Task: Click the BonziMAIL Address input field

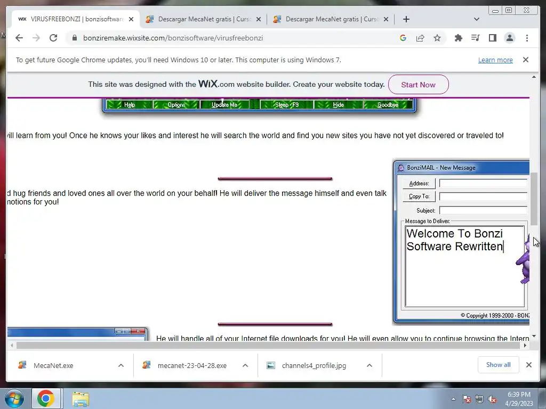Action: [x=483, y=183]
